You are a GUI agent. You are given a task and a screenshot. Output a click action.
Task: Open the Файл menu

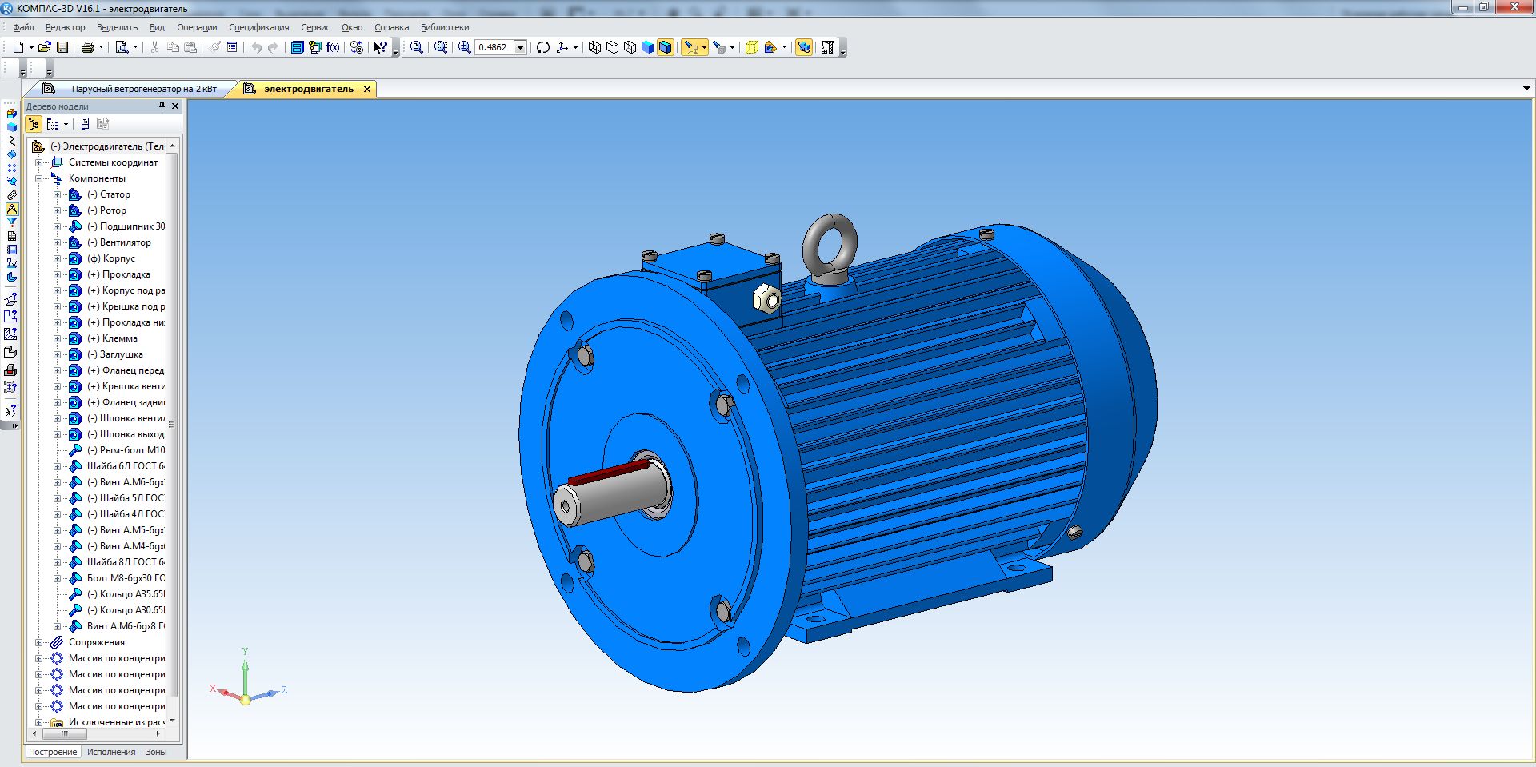click(x=23, y=27)
